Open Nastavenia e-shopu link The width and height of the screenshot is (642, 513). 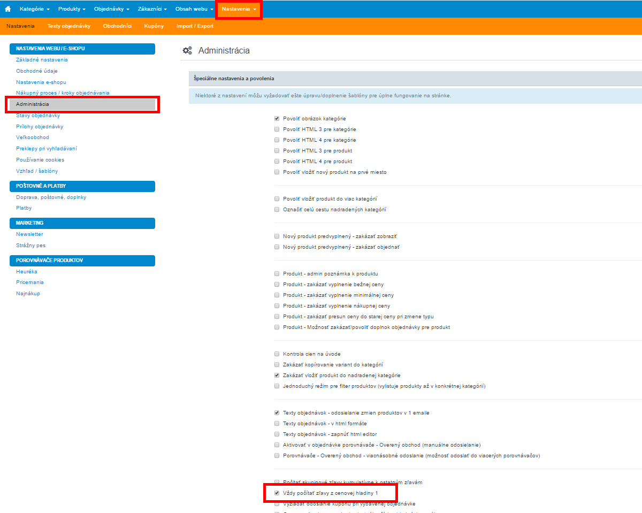click(41, 82)
